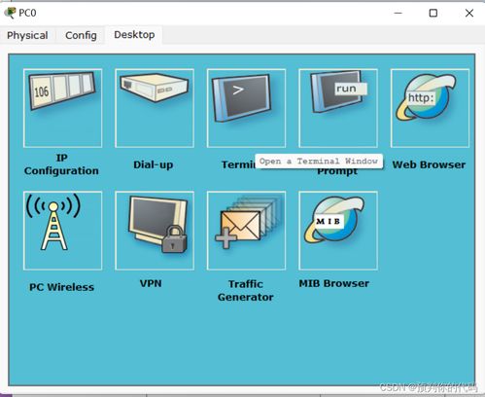Launch the Web Browser http icon
The image size is (485, 397).
point(430,108)
